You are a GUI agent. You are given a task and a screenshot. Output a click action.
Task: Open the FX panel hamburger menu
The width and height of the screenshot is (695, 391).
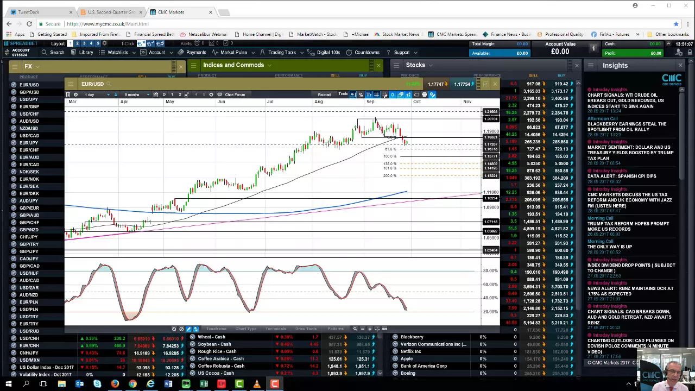14,66
